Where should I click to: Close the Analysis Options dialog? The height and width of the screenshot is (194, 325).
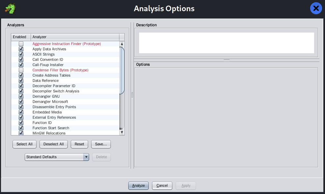[x=316, y=9]
